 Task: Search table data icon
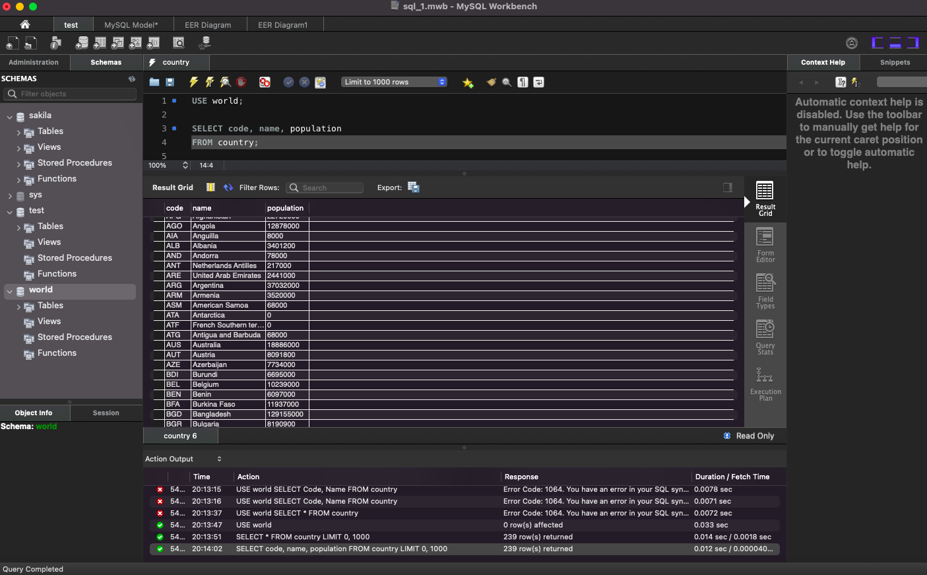[179, 43]
